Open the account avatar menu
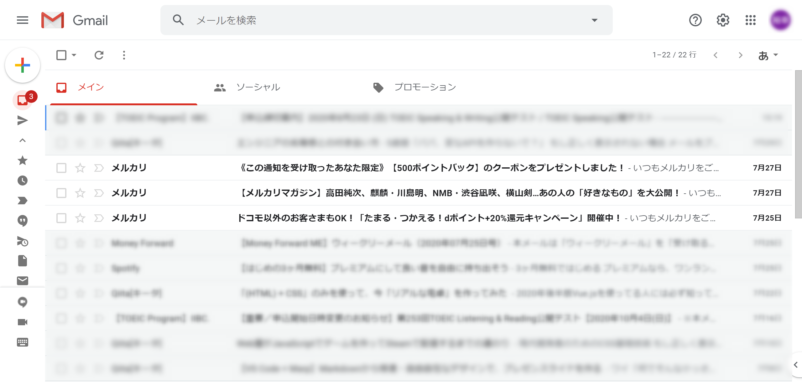 (x=780, y=20)
